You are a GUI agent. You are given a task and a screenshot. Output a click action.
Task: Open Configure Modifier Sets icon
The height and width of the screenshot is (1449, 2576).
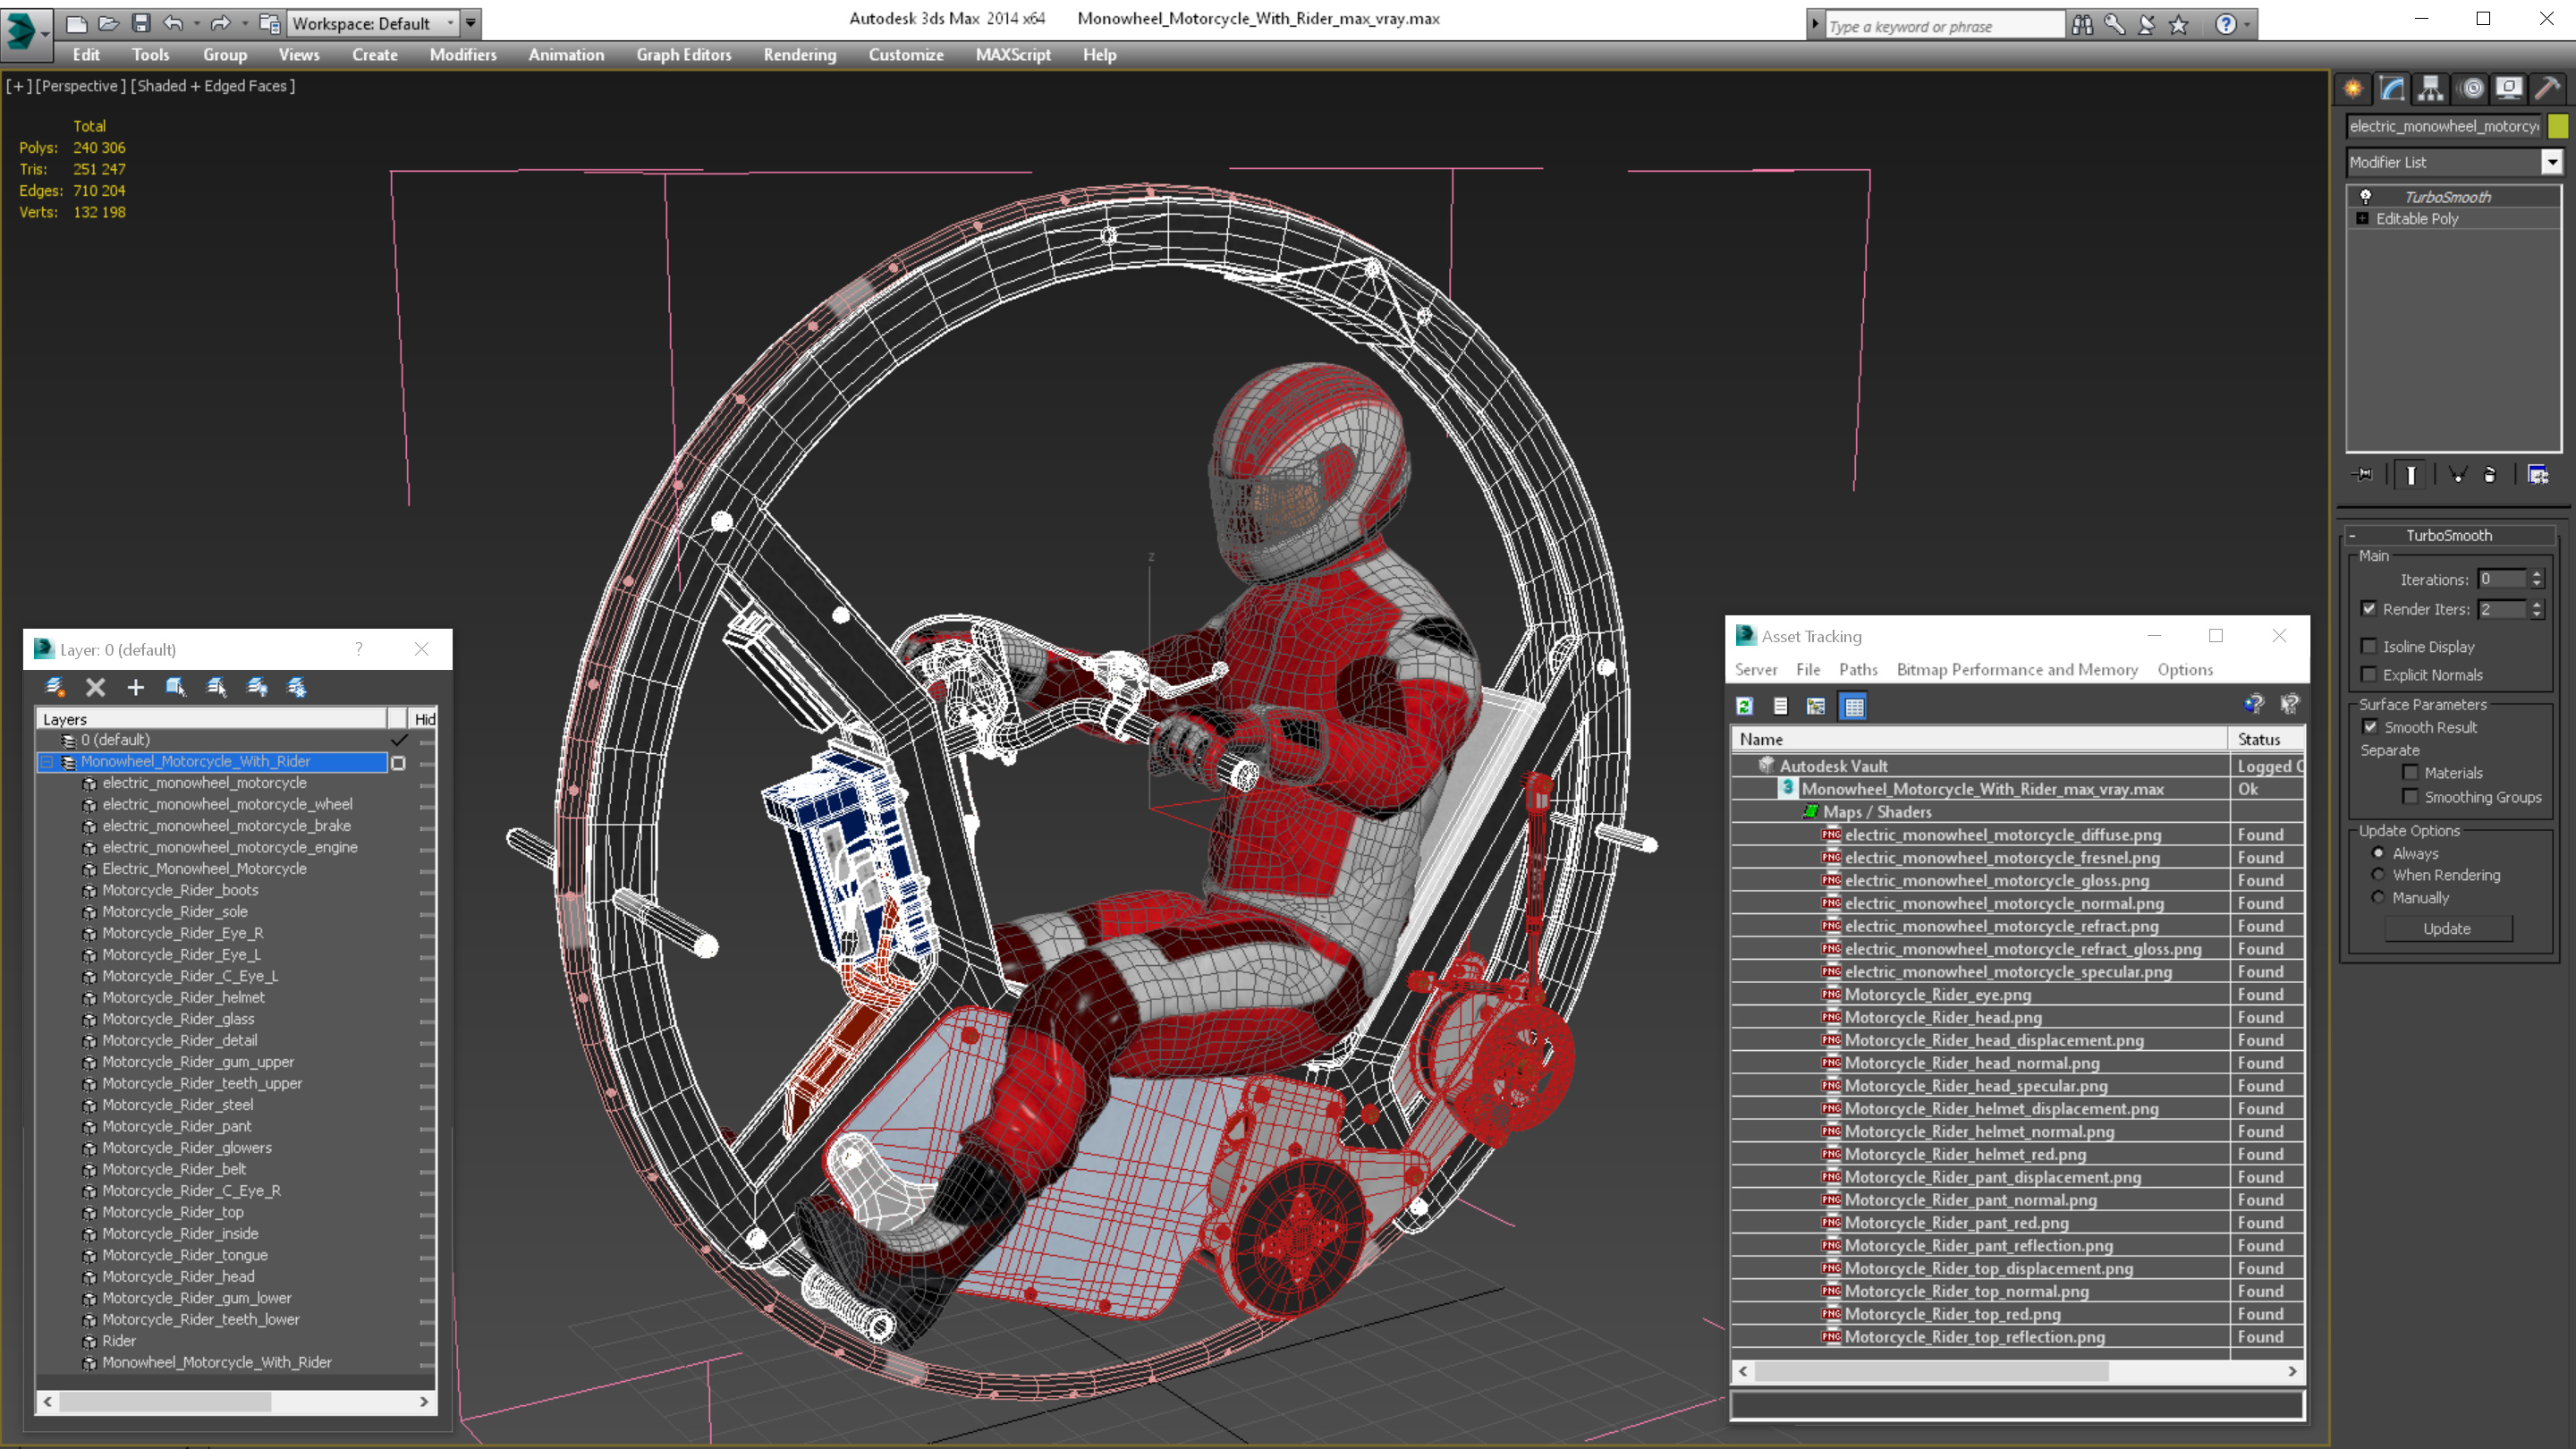[2538, 474]
